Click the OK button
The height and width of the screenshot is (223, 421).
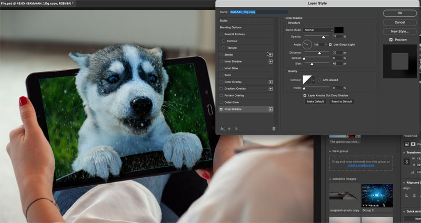(x=400, y=13)
